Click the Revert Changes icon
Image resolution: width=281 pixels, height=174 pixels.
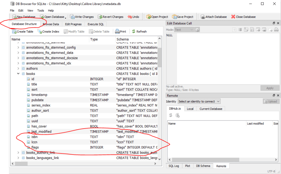[x=100, y=17]
